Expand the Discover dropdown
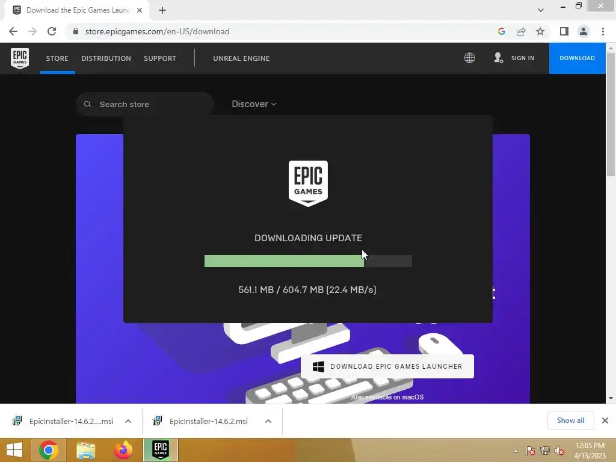The image size is (616, 462). pyautogui.click(x=254, y=104)
